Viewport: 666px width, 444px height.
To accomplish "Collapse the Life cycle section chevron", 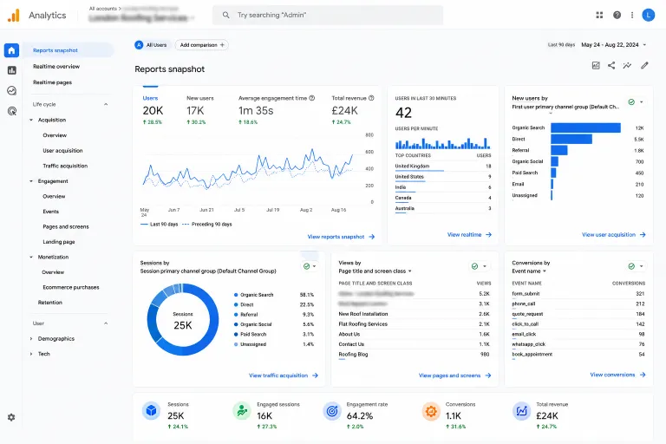I will tap(106, 105).
